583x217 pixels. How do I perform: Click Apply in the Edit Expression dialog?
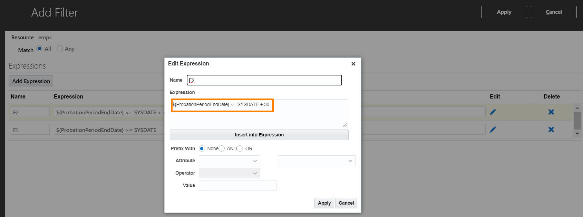point(324,203)
